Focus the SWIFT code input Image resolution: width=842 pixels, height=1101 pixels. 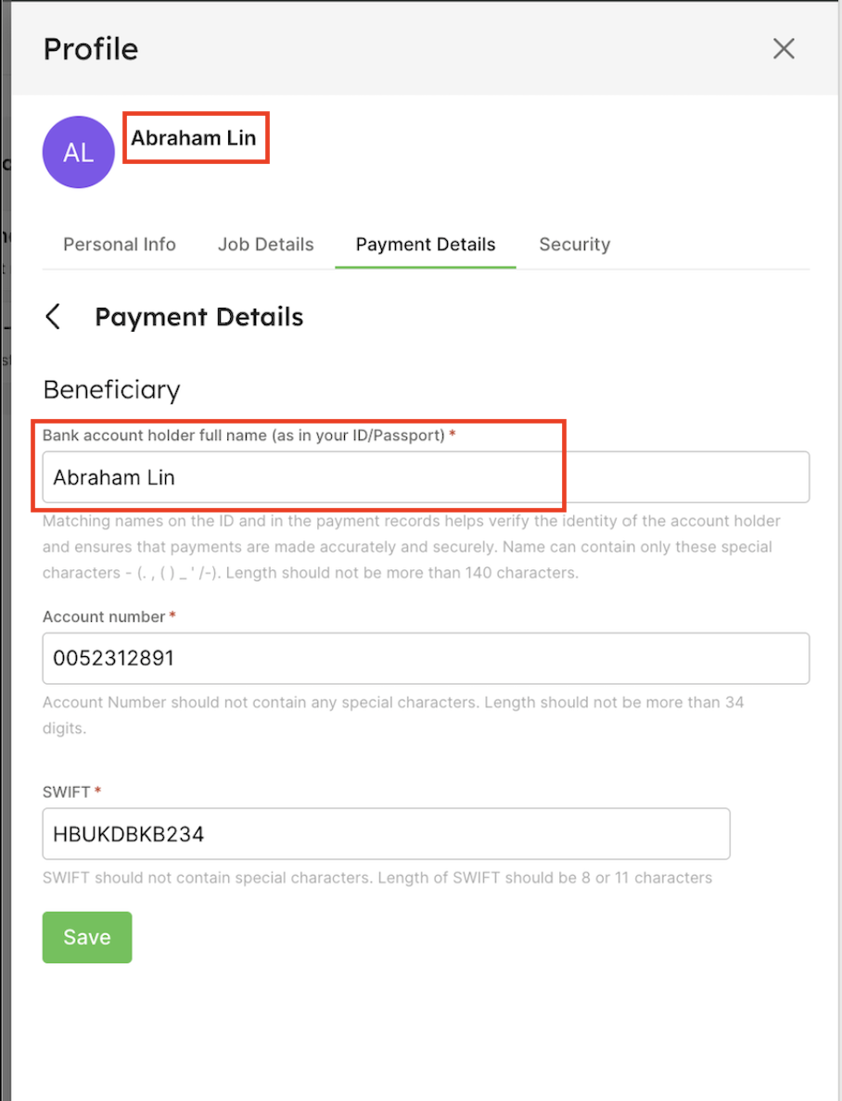click(x=386, y=834)
